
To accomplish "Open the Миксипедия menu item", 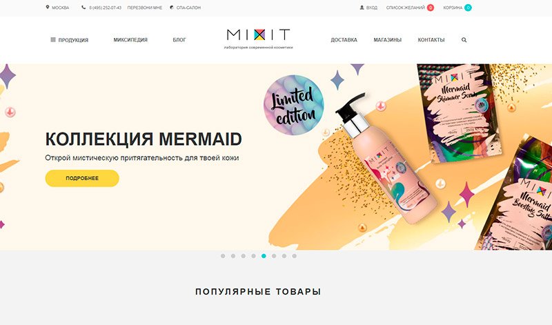I will pyautogui.click(x=130, y=40).
